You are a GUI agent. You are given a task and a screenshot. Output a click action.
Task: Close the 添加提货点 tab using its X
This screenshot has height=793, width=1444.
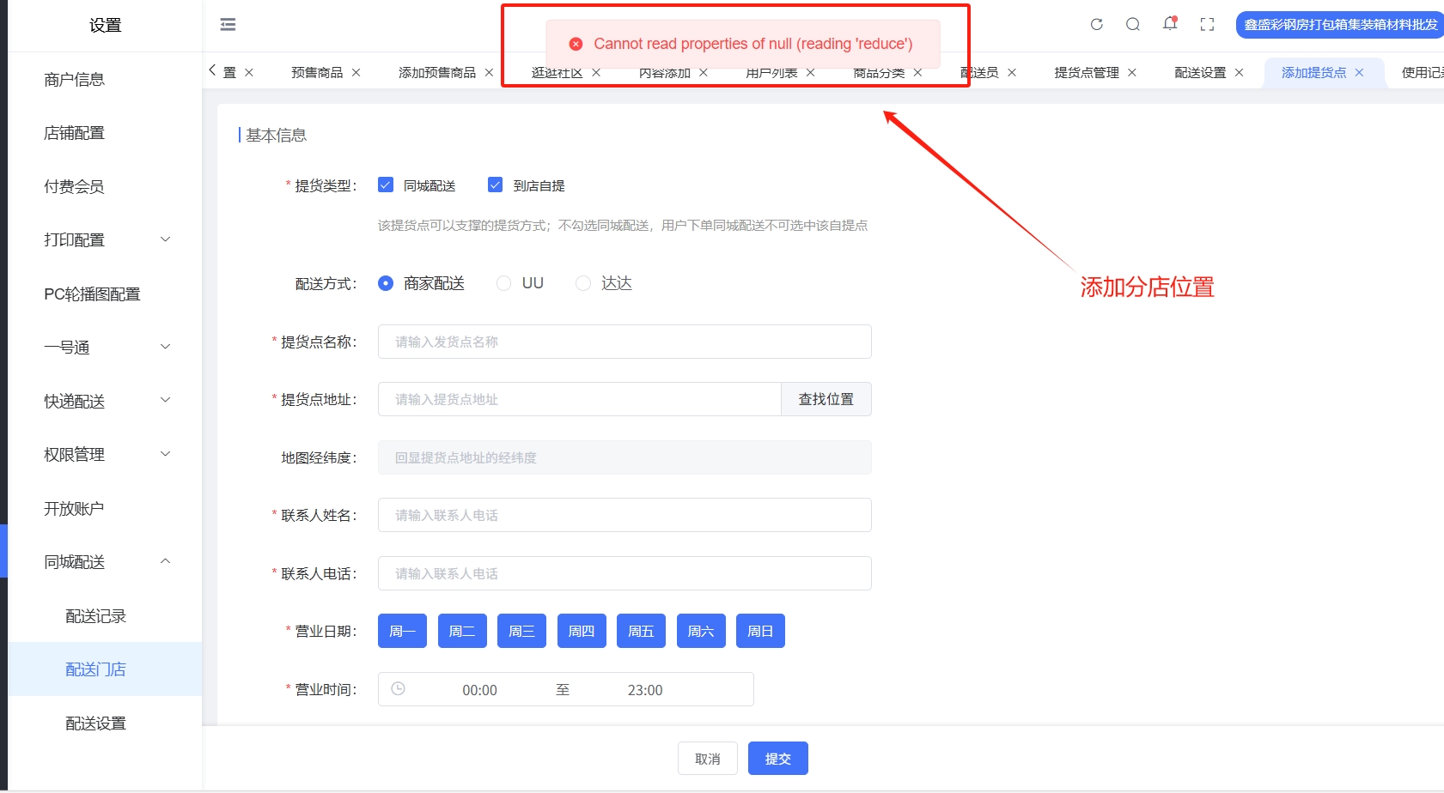point(1359,73)
